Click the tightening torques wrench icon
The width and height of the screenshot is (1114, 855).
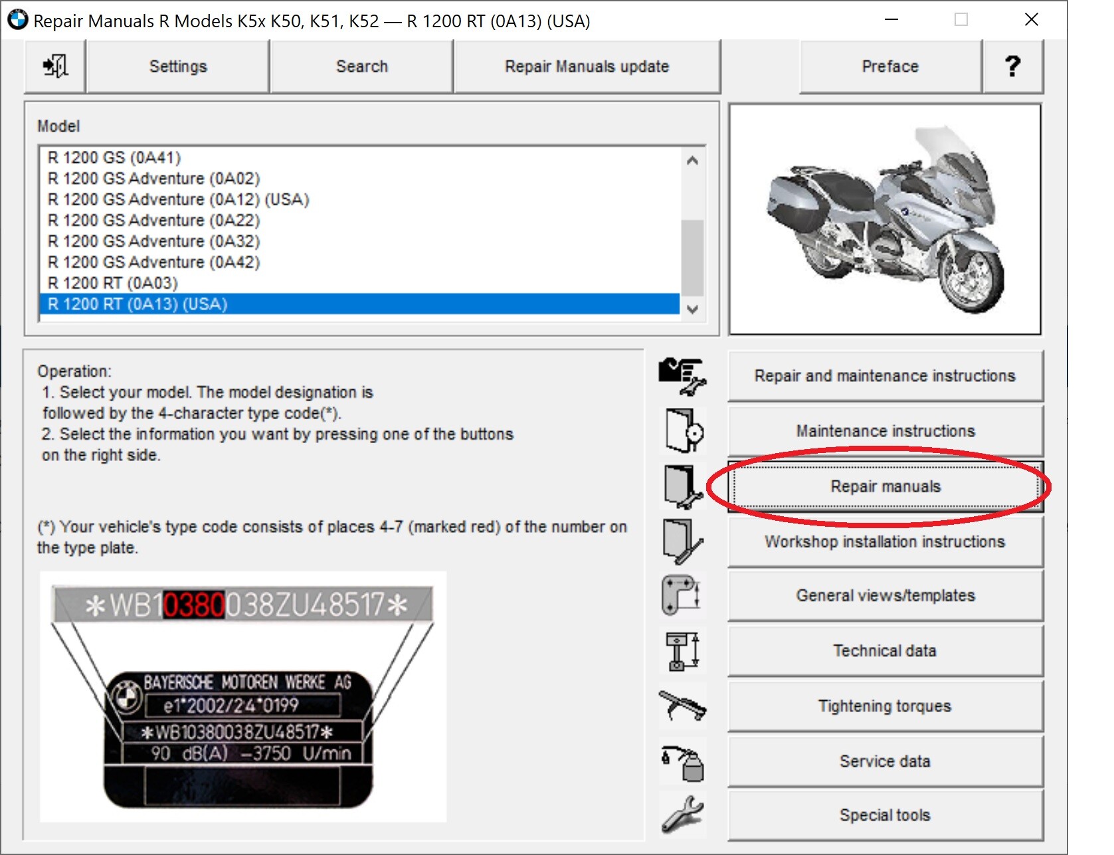pyautogui.click(x=683, y=706)
